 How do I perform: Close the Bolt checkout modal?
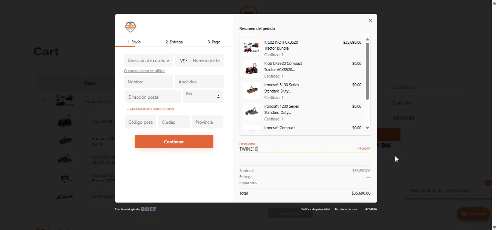370,21
